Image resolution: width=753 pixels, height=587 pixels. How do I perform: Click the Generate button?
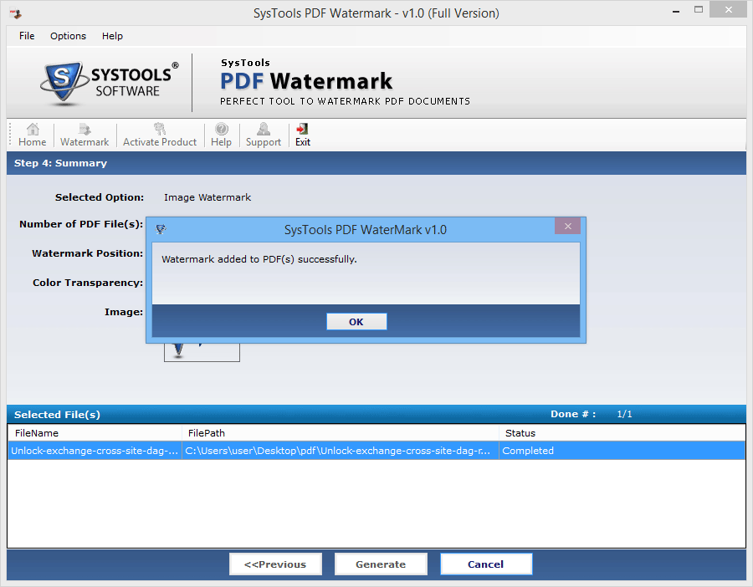381,564
